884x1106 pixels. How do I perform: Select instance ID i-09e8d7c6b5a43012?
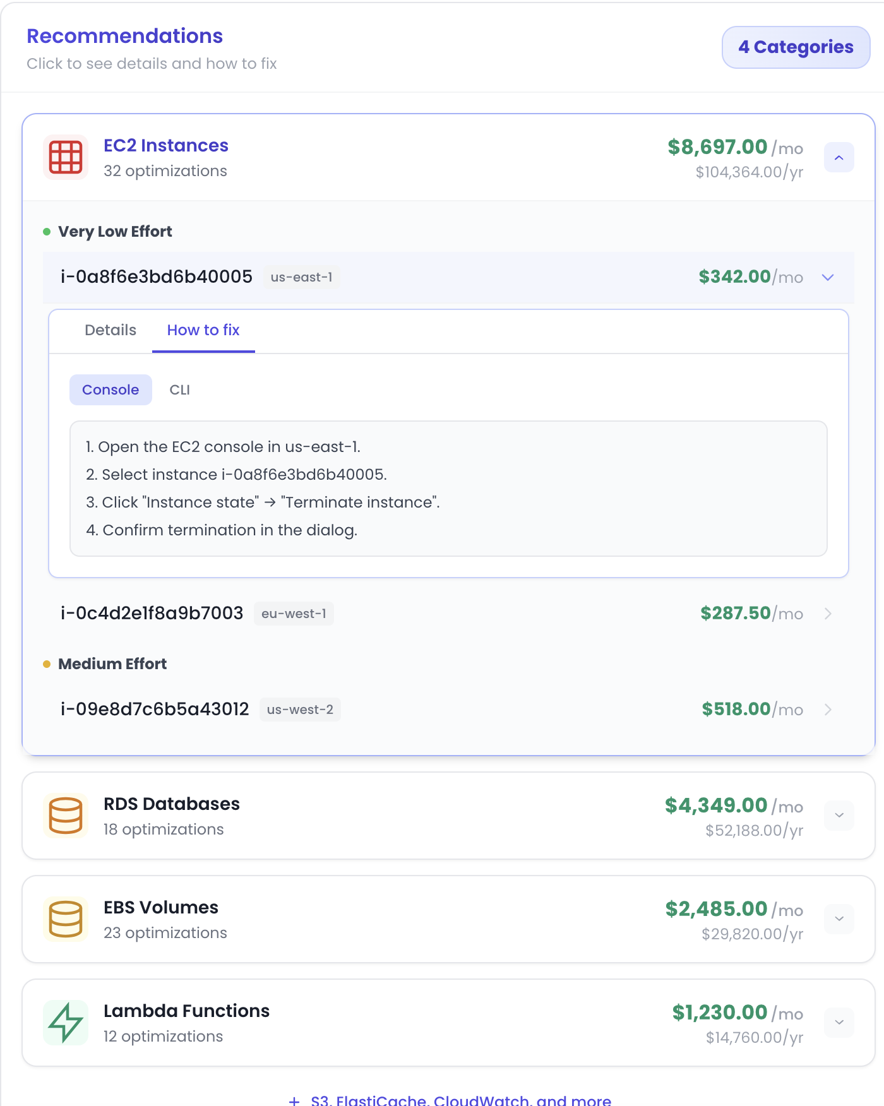point(155,710)
